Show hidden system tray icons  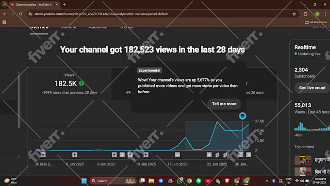(x=267, y=181)
